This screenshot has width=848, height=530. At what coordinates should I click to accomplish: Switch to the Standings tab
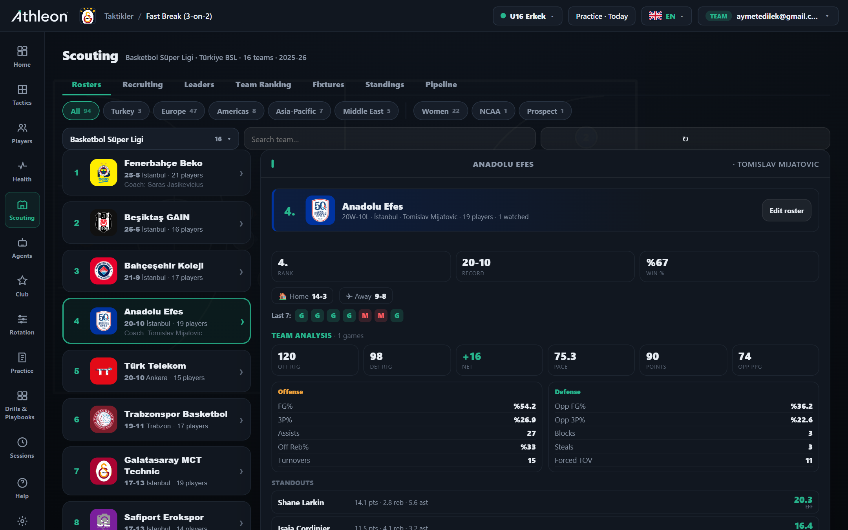(x=385, y=84)
